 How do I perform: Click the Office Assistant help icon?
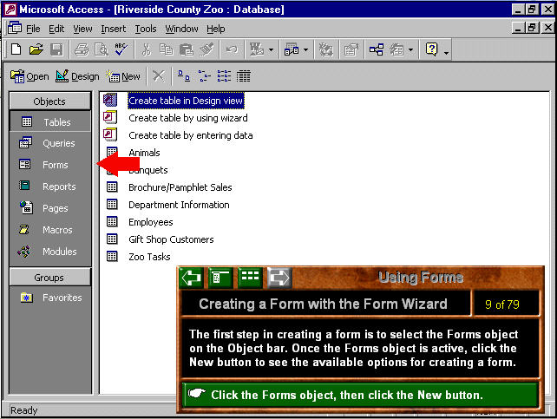coord(431,49)
